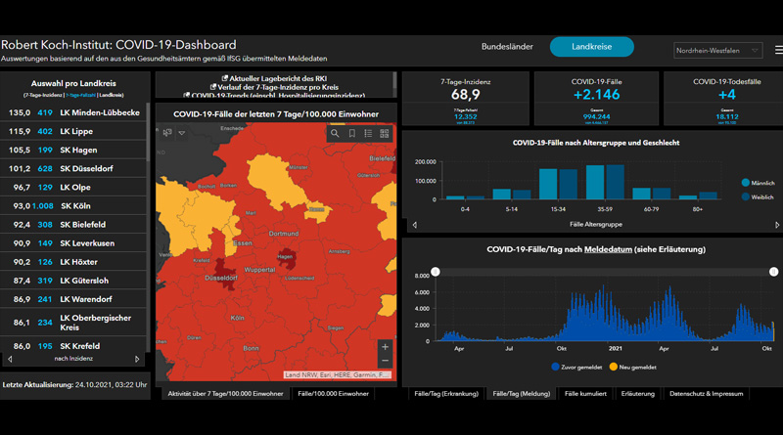Screen dimensions: 783x435
Task: Show the map legend list icon
Action: point(368,133)
